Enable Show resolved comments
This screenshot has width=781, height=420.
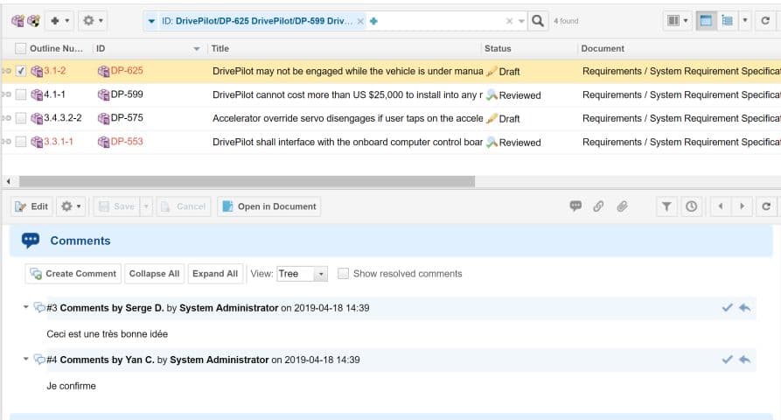(x=344, y=274)
